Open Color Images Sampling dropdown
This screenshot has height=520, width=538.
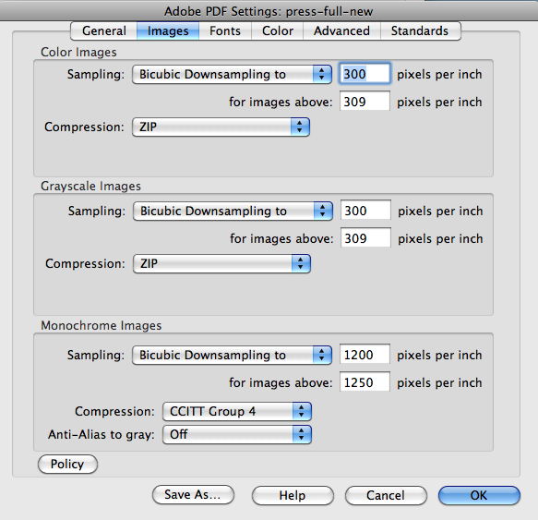point(232,74)
